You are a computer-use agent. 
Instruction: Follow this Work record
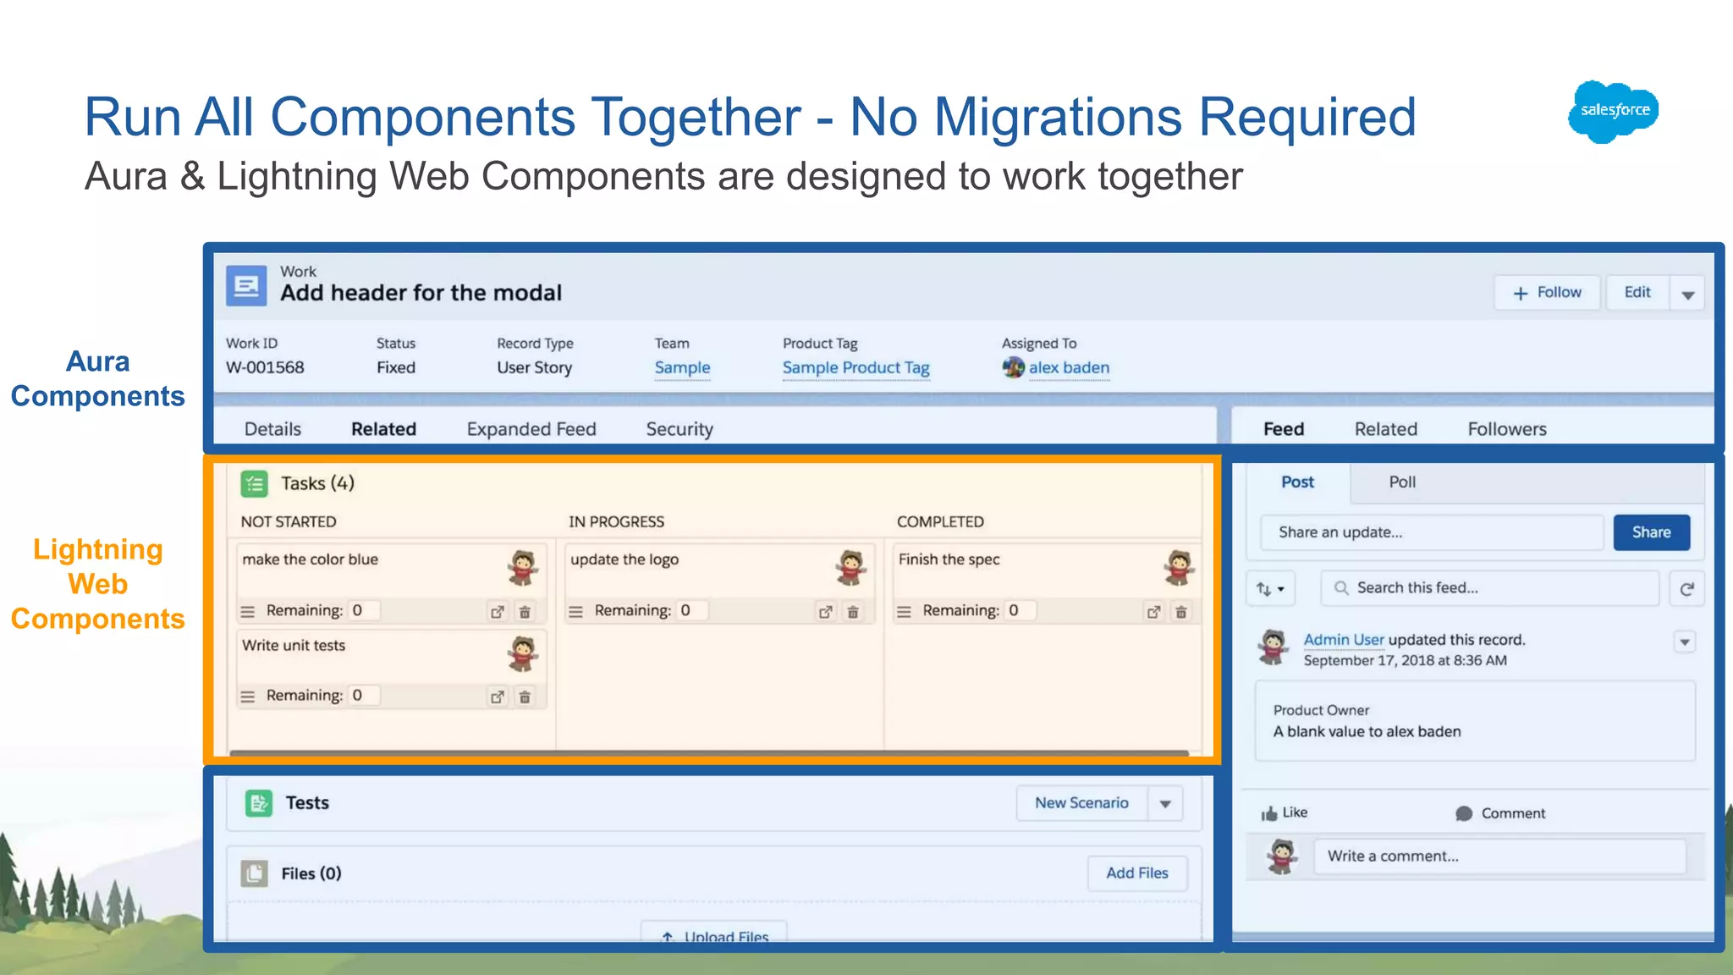tap(1547, 293)
